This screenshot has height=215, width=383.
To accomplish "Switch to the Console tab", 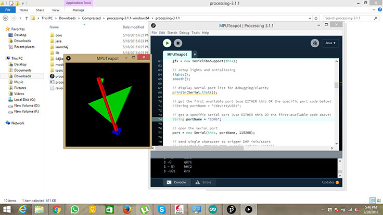I will [x=176, y=182].
